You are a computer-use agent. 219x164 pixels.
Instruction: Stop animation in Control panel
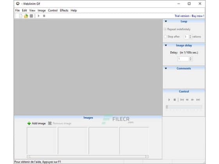[174, 100]
